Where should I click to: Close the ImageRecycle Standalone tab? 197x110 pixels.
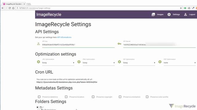coord(24,4)
